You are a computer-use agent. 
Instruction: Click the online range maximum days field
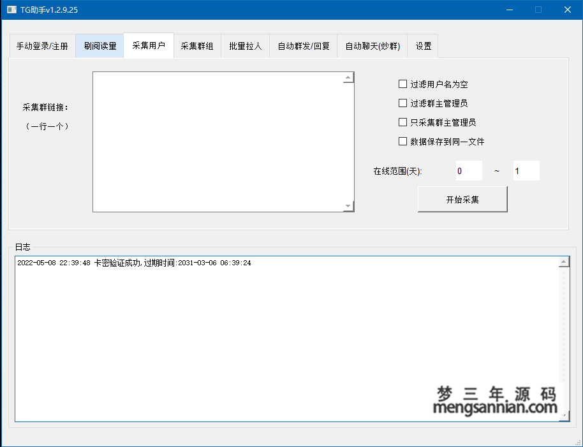click(x=526, y=171)
